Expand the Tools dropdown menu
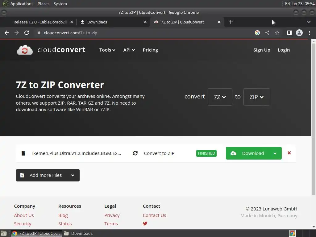Viewport: 316px width, 237px height. [x=107, y=50]
